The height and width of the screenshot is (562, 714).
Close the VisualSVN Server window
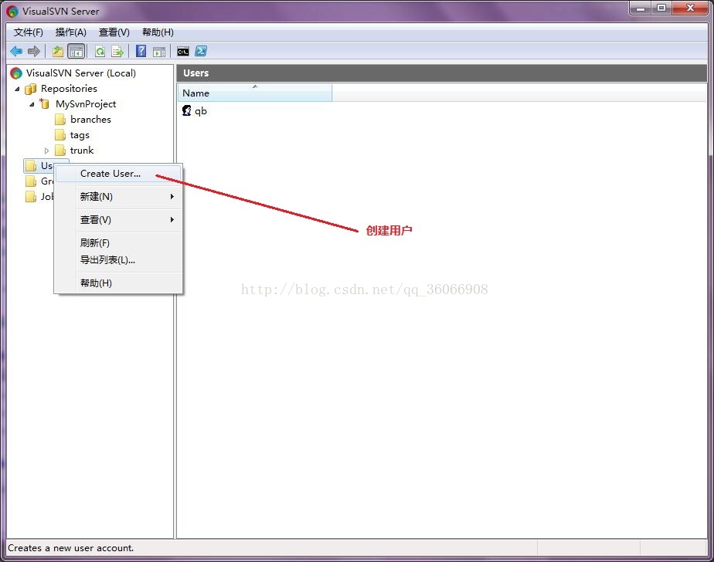690,8
